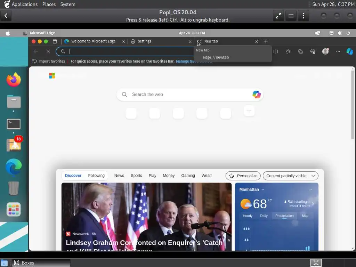
Task: Select the Following feed tab
Action: coord(96,176)
